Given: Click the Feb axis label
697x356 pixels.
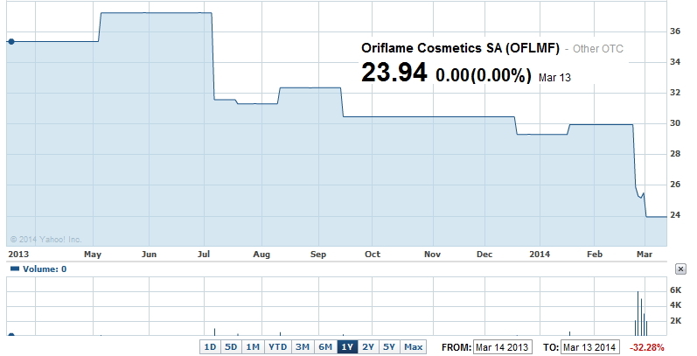Looking at the screenshot, I should click(x=595, y=255).
